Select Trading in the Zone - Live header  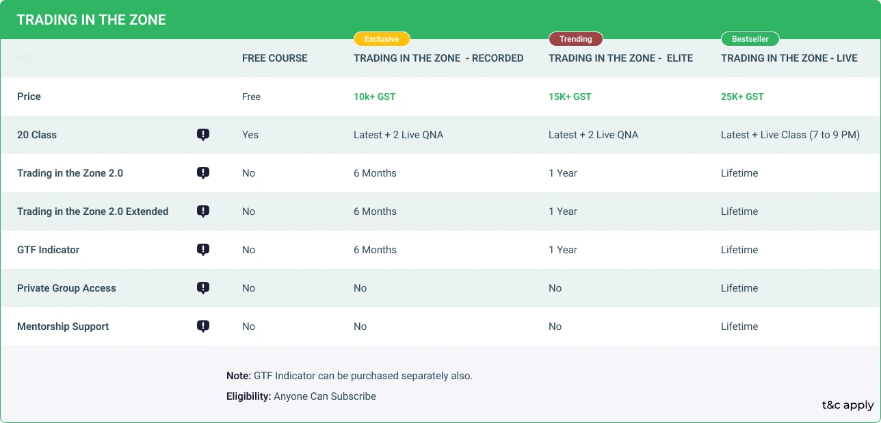[789, 58]
